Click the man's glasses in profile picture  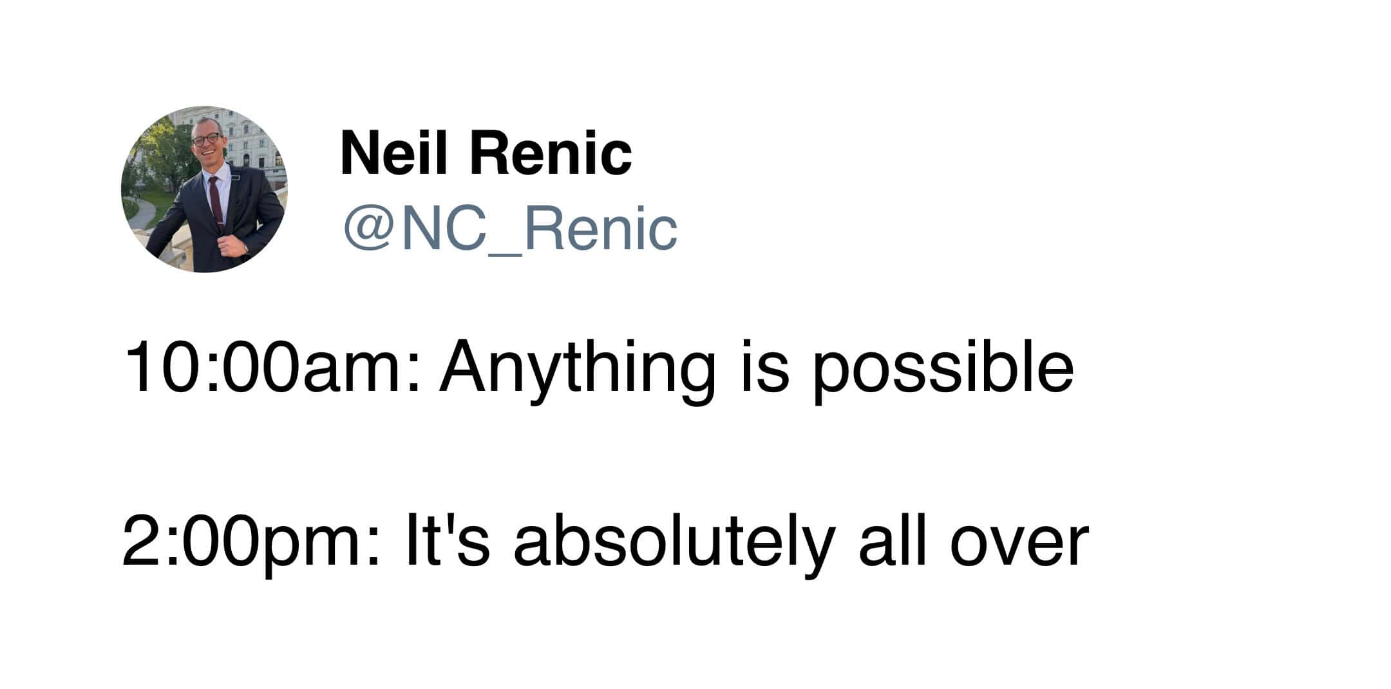[207, 138]
